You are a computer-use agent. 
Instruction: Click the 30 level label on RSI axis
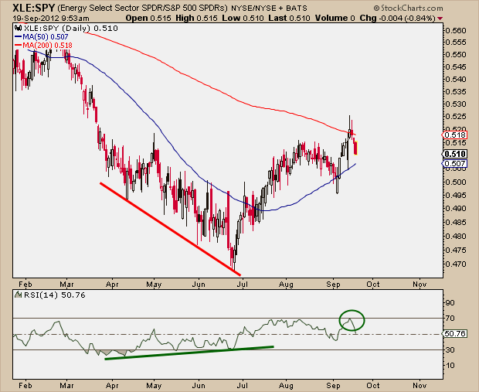(x=450, y=349)
